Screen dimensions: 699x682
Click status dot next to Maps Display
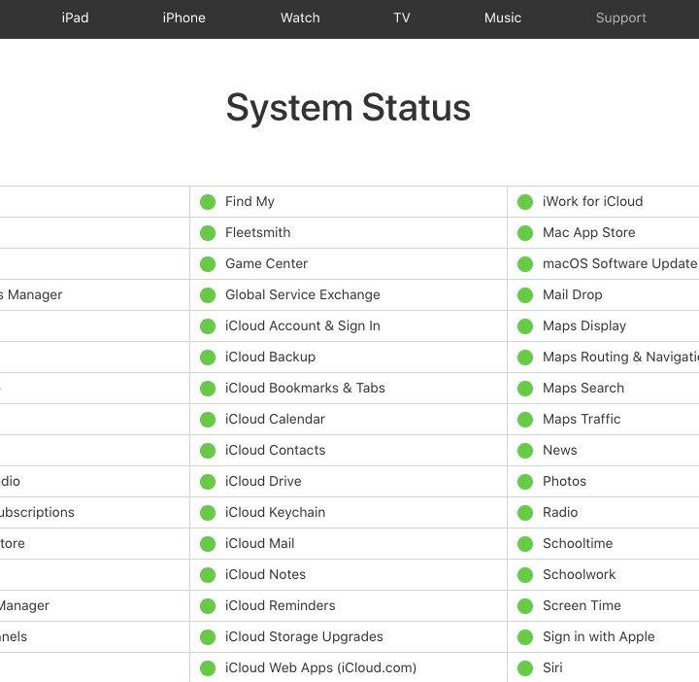525,326
